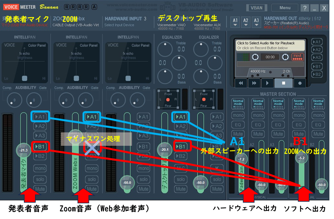Open the マイク (USB PnP Audio Device) selector
The image size is (334, 219).
tap(25, 25)
